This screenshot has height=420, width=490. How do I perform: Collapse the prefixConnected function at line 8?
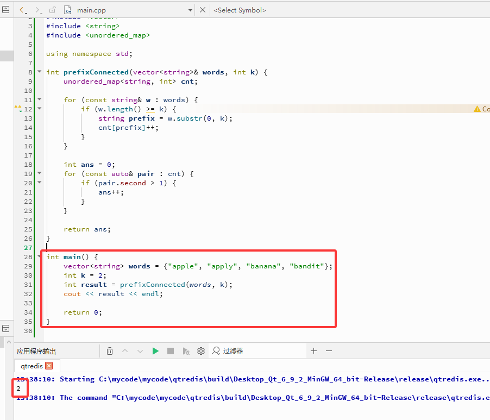point(39,72)
